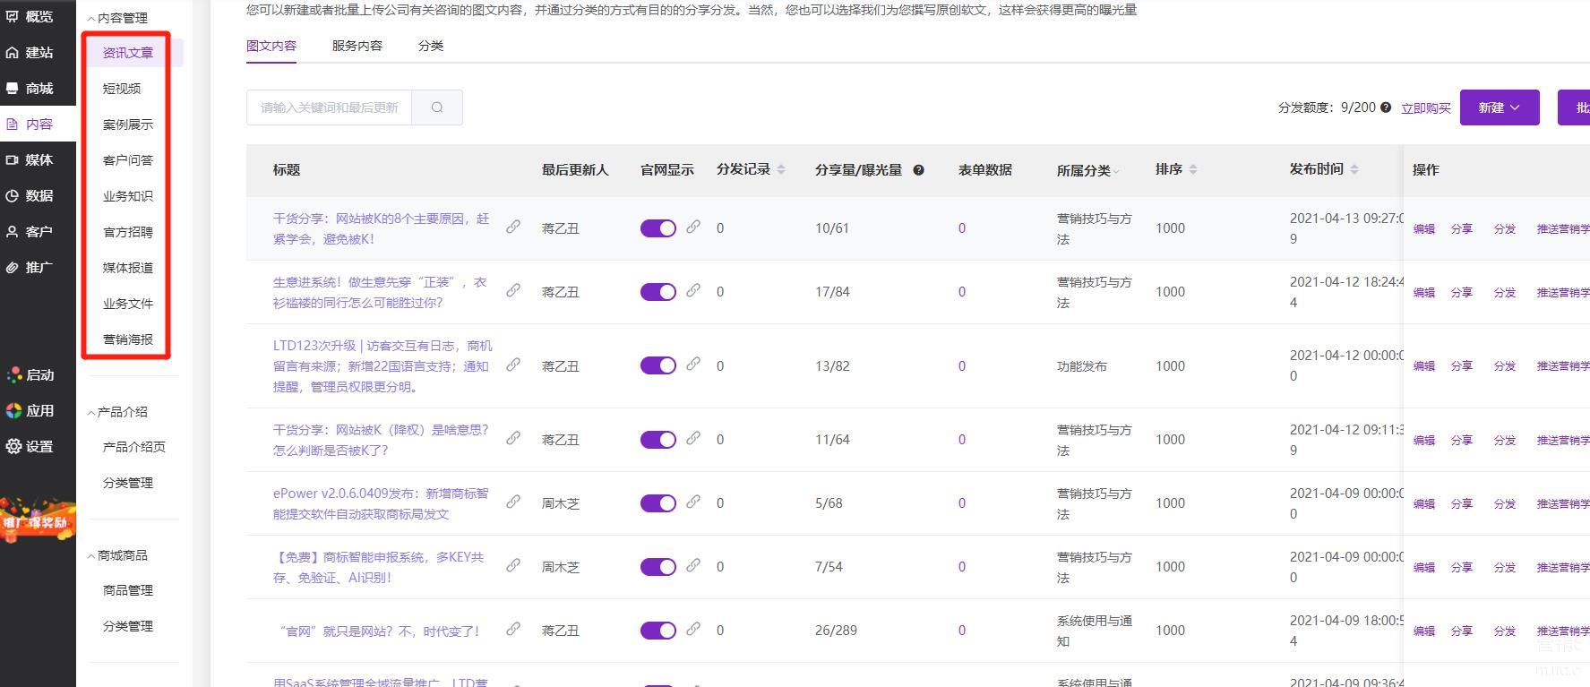The width and height of the screenshot is (1590, 687).
Task: Toggle 官网显示 for LTD123次升级 article
Action: tap(657, 365)
